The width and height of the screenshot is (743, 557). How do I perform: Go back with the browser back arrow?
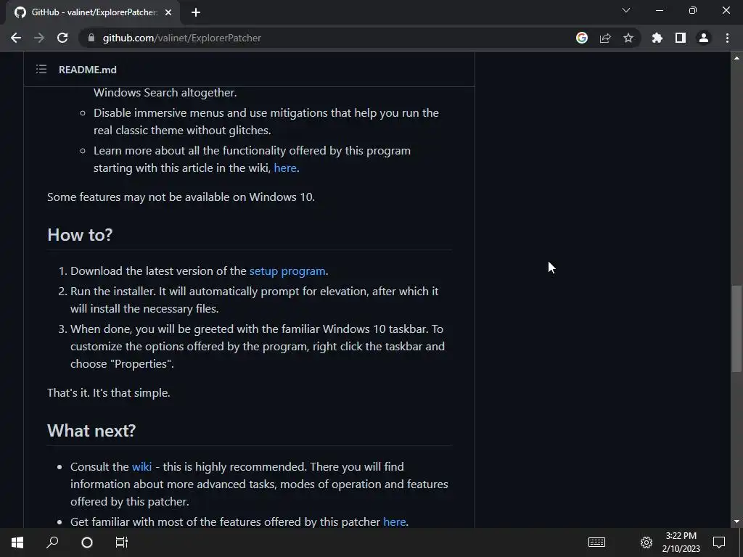point(16,38)
